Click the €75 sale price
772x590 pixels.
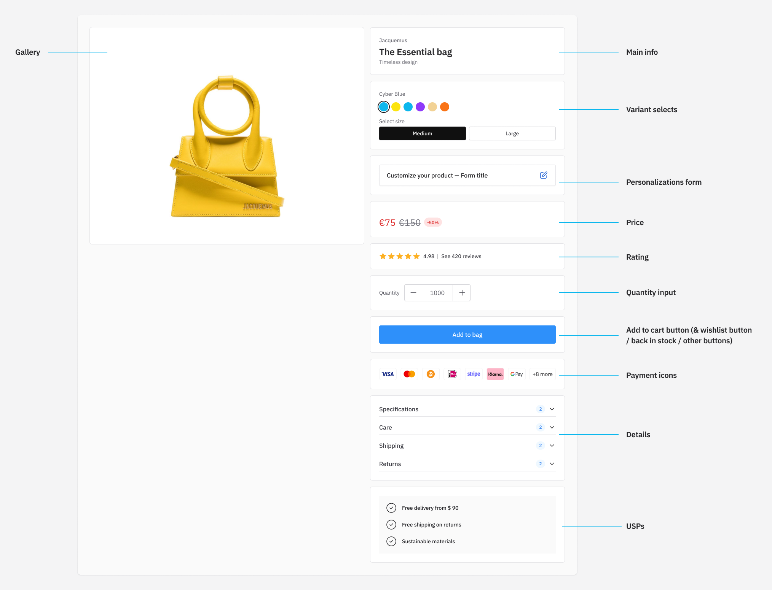coord(387,223)
